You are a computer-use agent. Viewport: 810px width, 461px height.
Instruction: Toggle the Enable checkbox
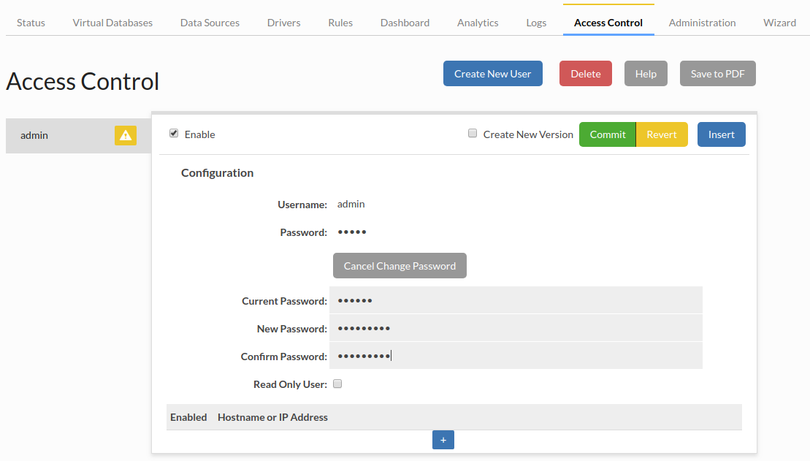pyautogui.click(x=174, y=134)
